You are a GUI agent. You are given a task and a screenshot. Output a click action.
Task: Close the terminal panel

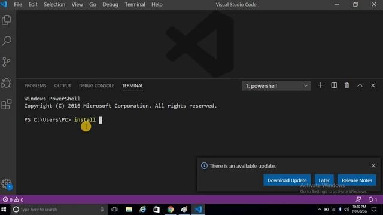pos(373,85)
